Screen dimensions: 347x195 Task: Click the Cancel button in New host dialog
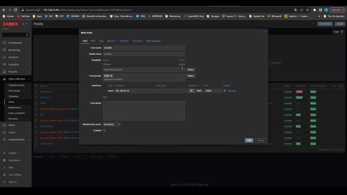coord(260,140)
